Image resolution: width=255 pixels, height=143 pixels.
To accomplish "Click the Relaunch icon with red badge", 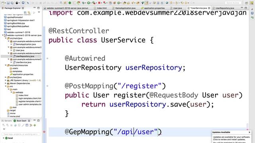I will [78, 3].
